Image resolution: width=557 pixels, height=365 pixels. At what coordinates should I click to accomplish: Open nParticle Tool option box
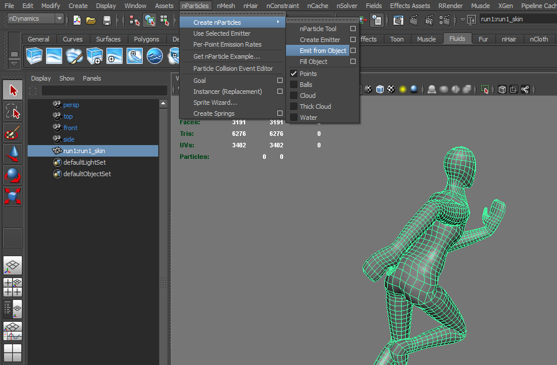coord(353,28)
